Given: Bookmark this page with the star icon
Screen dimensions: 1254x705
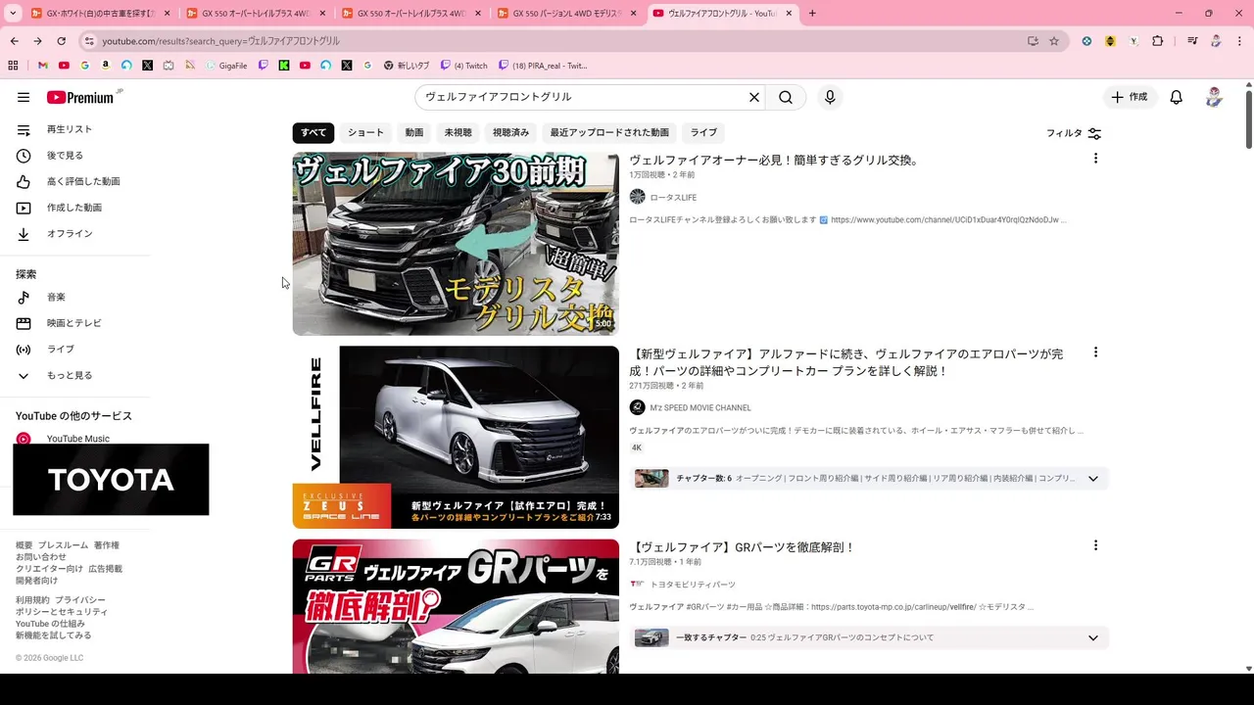Looking at the screenshot, I should point(1054,41).
